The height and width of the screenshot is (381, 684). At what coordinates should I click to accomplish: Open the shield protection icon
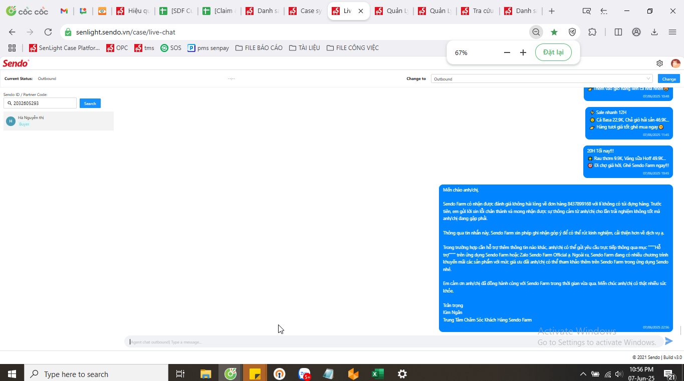[x=572, y=32]
